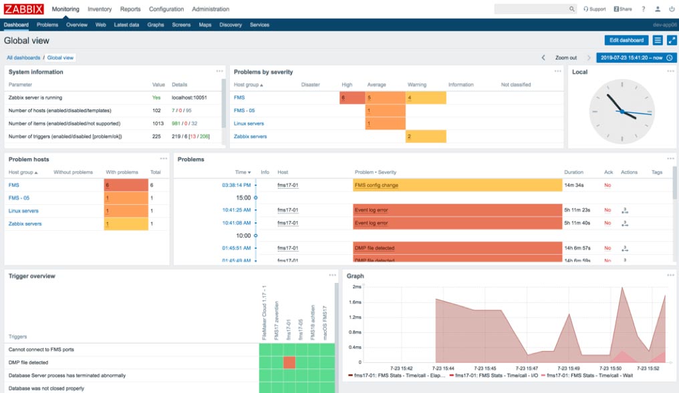Click the Problems widget vertical scrollbar
The height and width of the screenshot is (393, 679).
point(675,183)
